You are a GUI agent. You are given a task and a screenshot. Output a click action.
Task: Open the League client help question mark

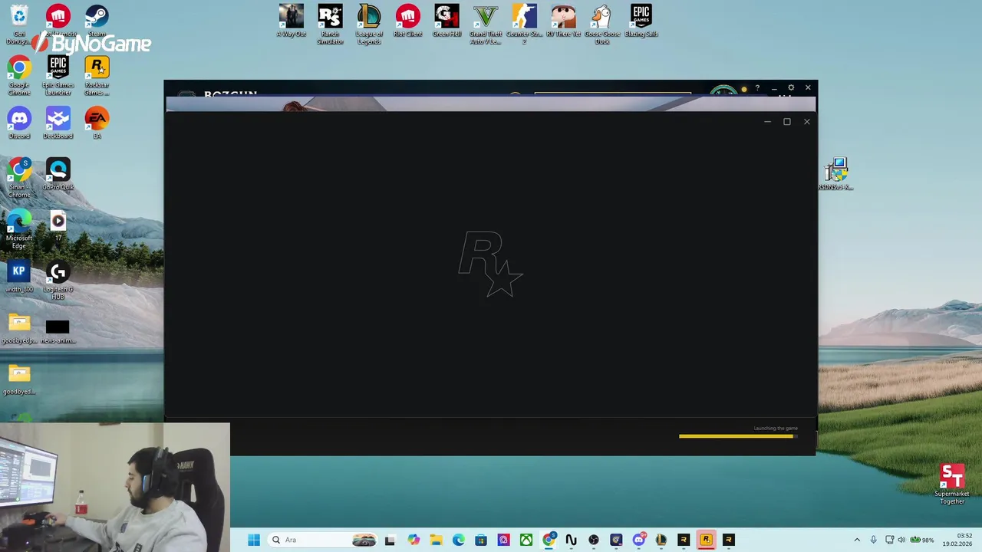[757, 88]
